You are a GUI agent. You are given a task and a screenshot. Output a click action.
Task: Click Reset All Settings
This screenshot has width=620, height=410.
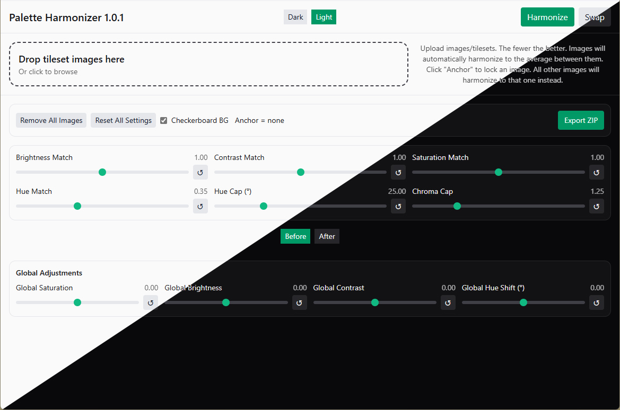coord(124,120)
